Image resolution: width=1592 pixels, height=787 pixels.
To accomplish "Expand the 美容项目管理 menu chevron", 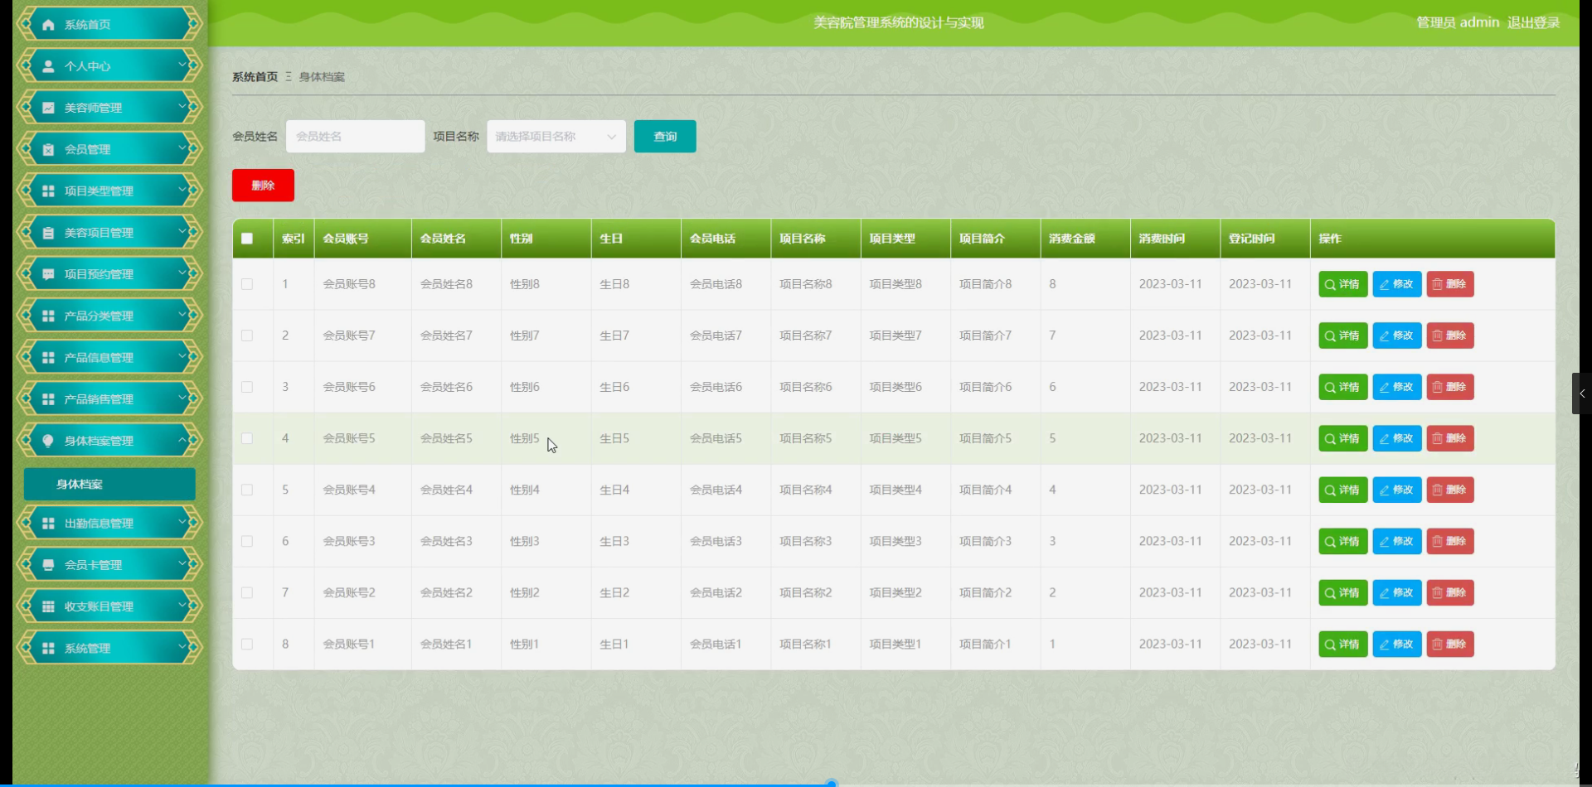I will 182,231.
